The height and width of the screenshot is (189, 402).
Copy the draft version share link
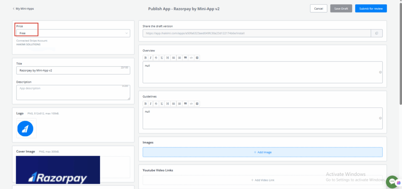(376, 34)
